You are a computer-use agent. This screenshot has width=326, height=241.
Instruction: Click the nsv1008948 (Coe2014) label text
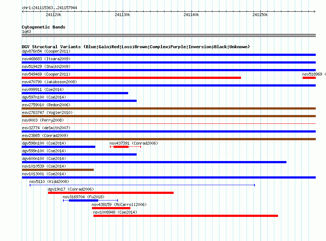click(x=115, y=212)
